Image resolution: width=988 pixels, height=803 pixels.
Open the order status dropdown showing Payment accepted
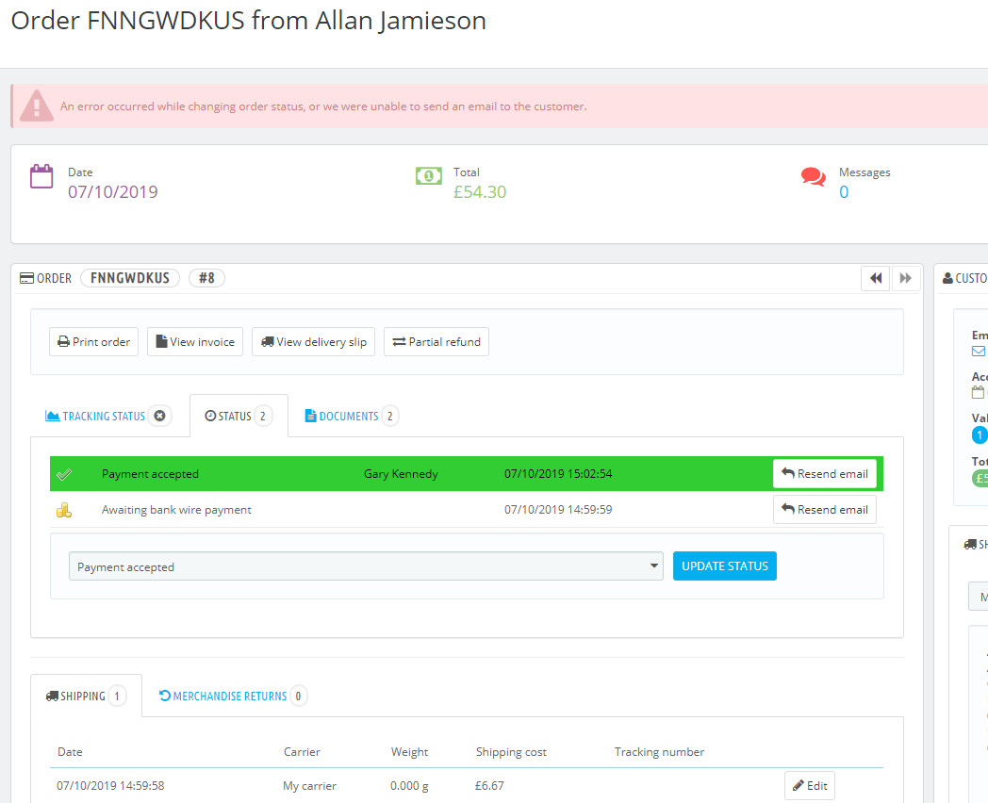coord(366,566)
